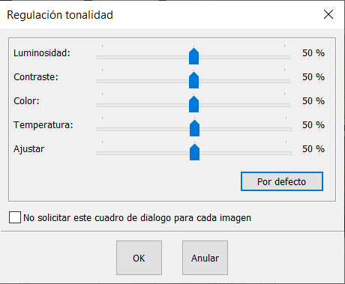Screen dimensions: 345x284
Task: Click the Luminosidad 50 % value
Action: [x=313, y=53]
